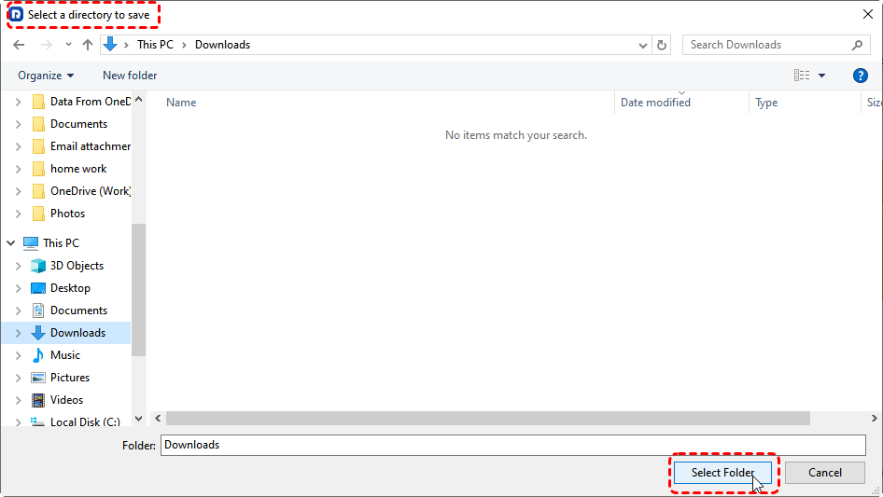Select the 3D Objects folder icon
This screenshot has height=497, width=883.
pos(38,266)
